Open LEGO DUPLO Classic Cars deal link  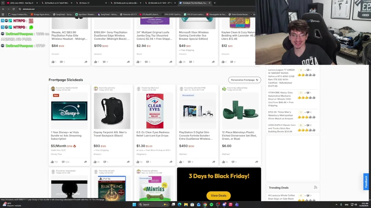point(282,128)
